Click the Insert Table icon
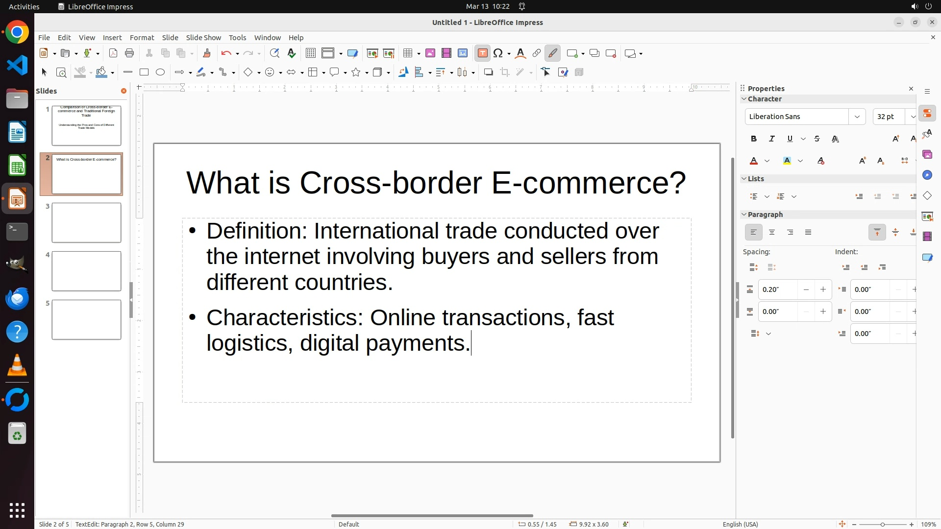Screen dimensions: 941x529 408,53
